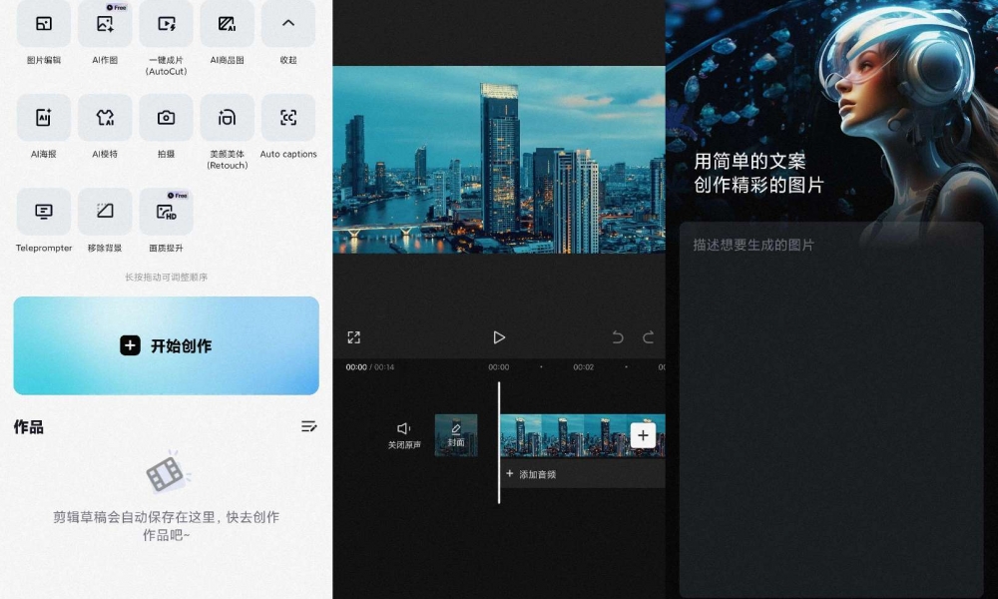Click the image description prompt text field
Image resolution: width=998 pixels, height=599 pixels.
tap(830, 399)
